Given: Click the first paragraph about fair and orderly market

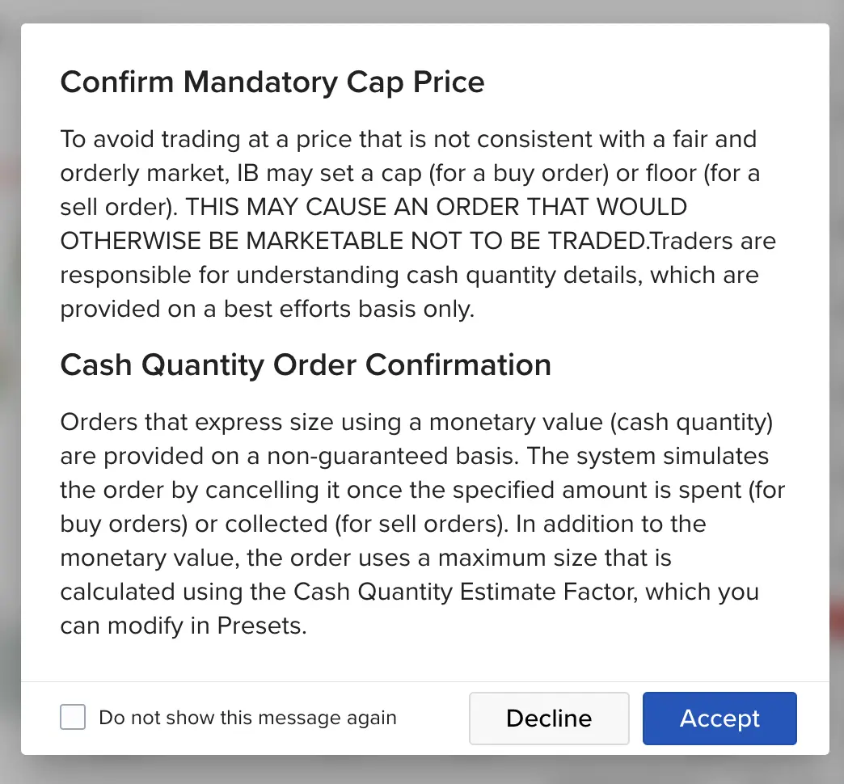Looking at the screenshot, I should [x=418, y=224].
